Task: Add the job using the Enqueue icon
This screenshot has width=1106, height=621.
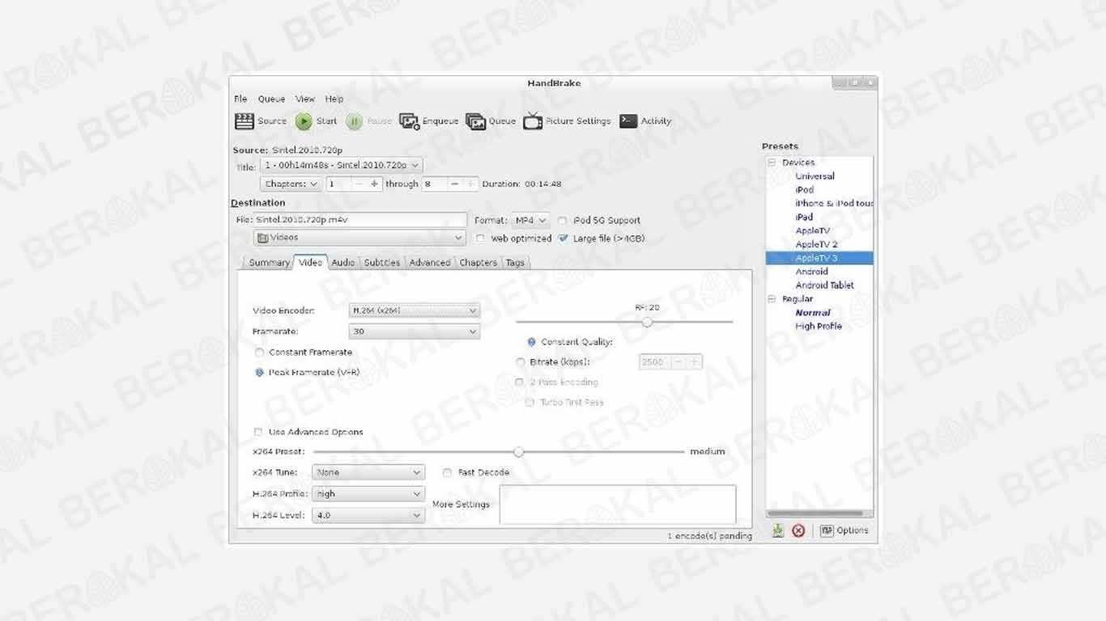Action: coord(410,121)
